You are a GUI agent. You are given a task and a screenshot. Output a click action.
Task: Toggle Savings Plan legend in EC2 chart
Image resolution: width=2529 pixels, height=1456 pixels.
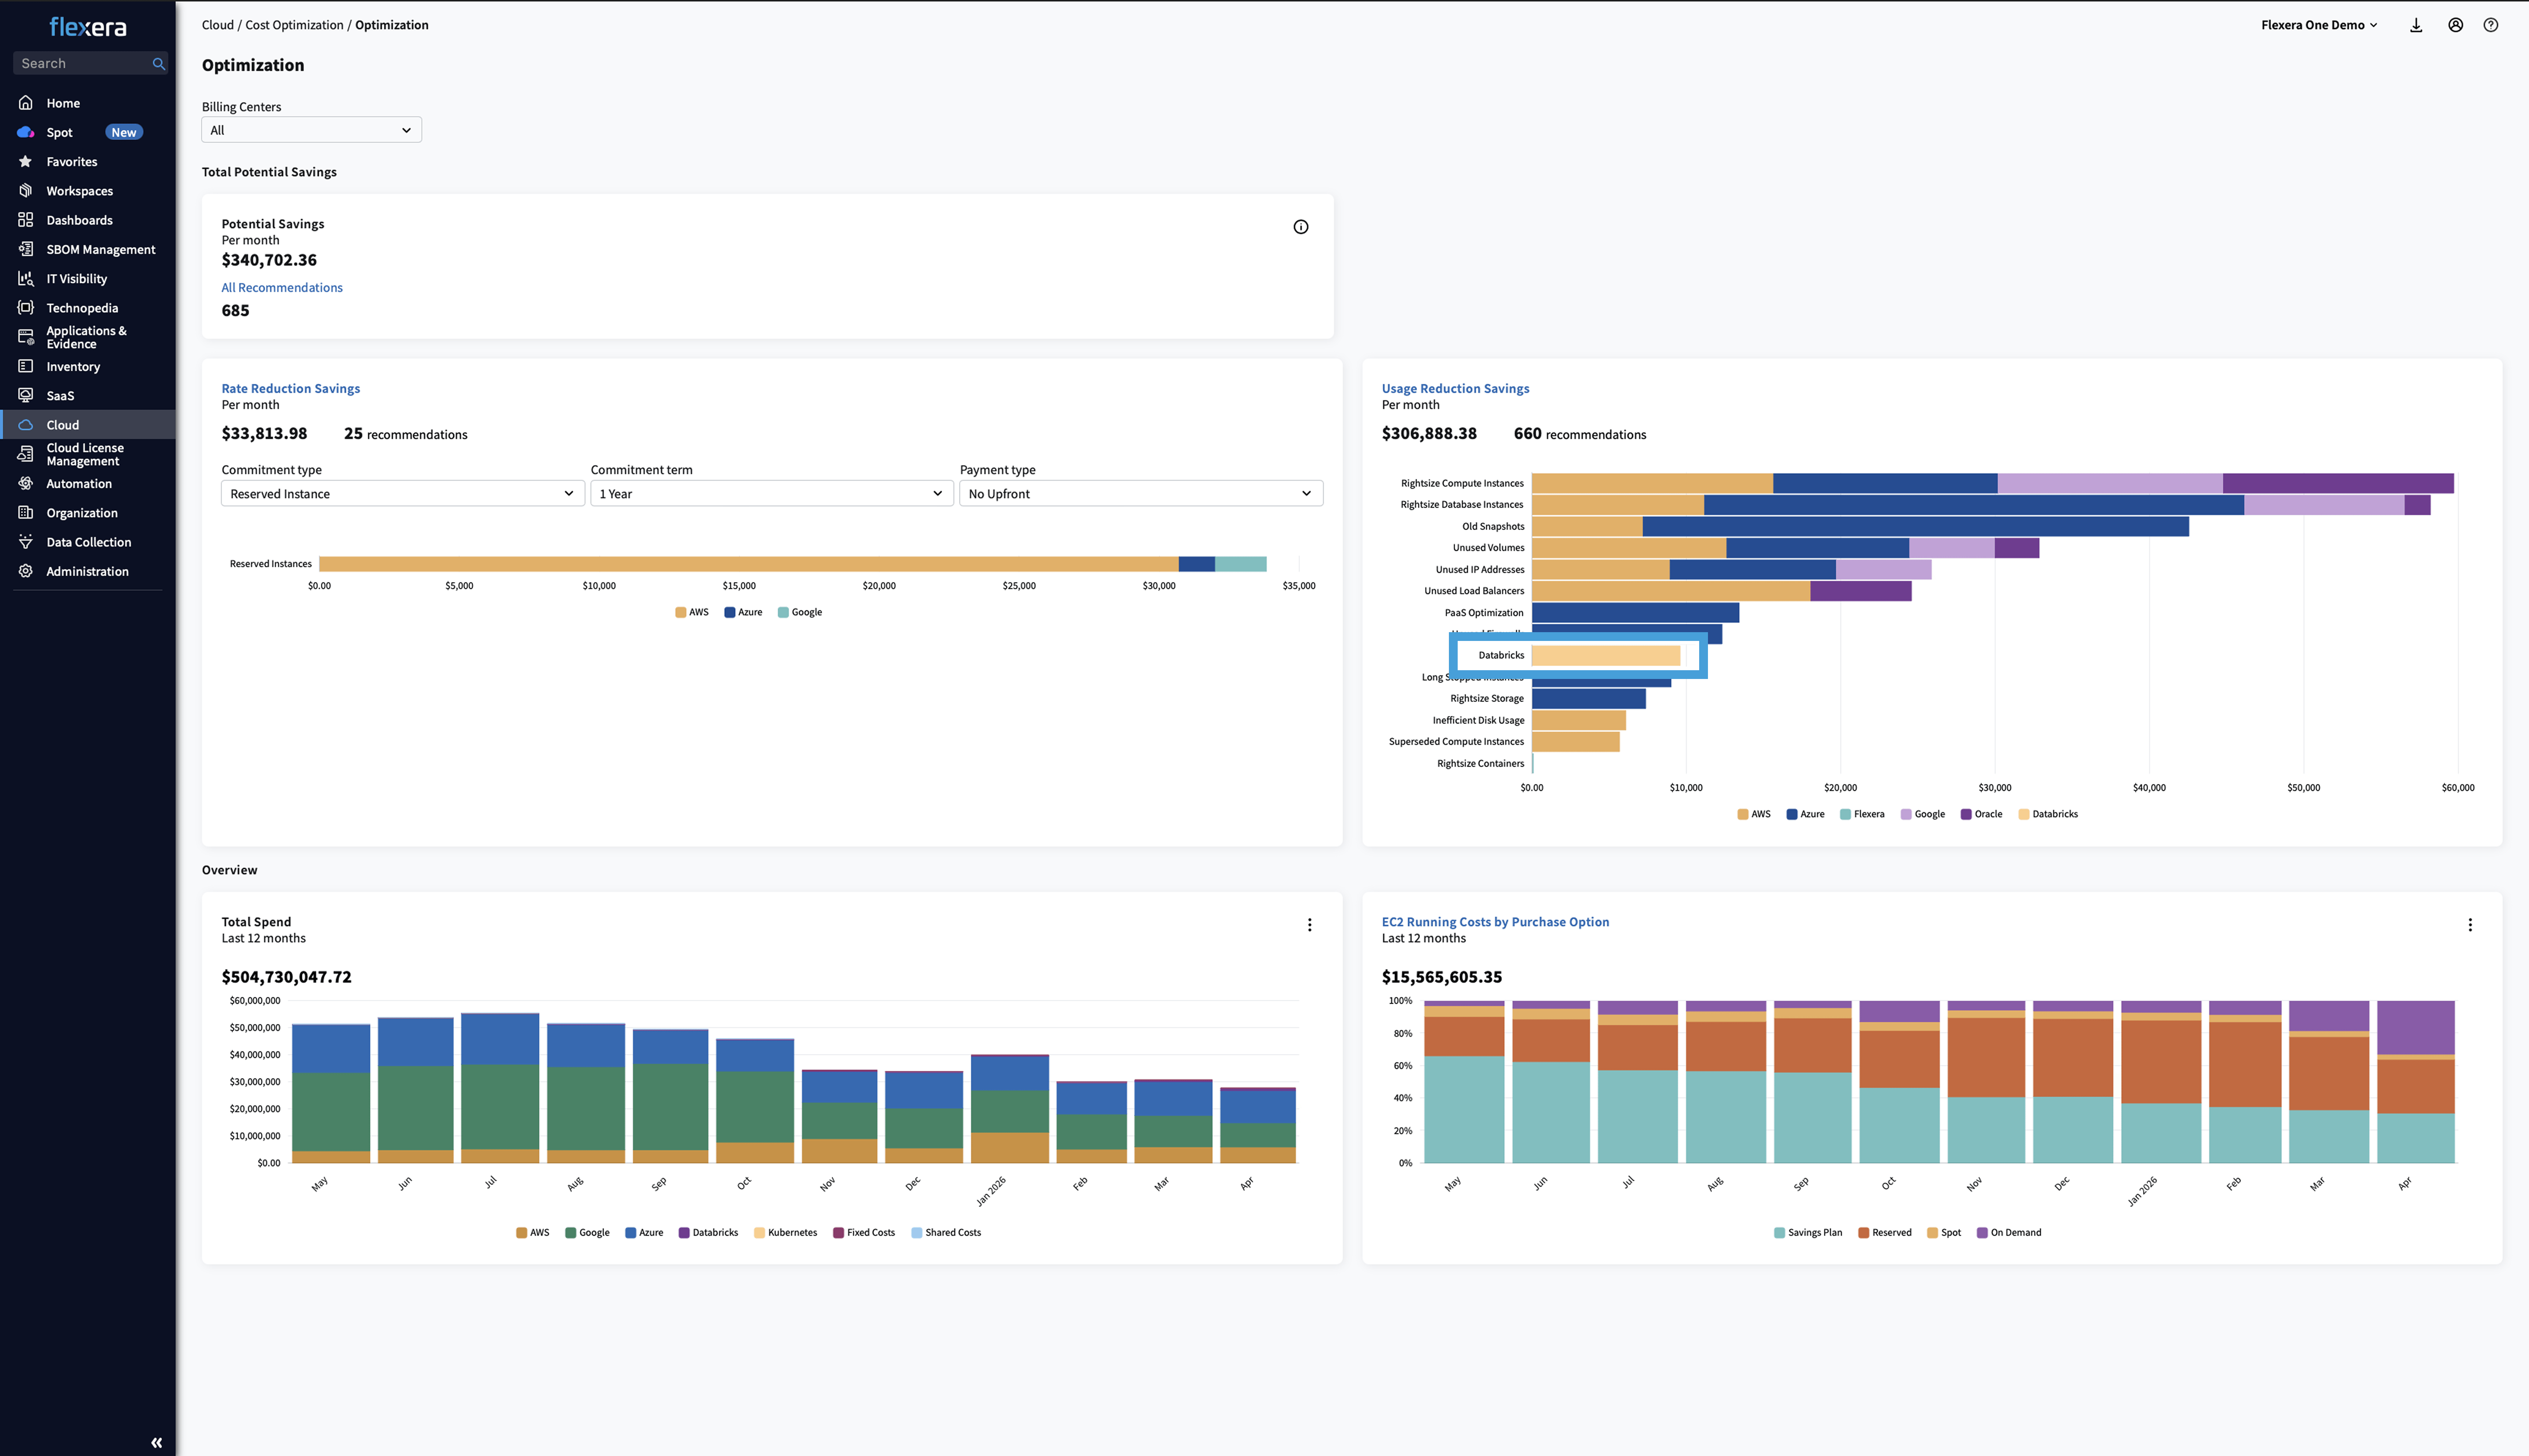point(1808,1232)
